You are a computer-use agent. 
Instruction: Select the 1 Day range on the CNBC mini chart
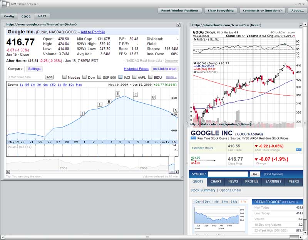[197, 202]
